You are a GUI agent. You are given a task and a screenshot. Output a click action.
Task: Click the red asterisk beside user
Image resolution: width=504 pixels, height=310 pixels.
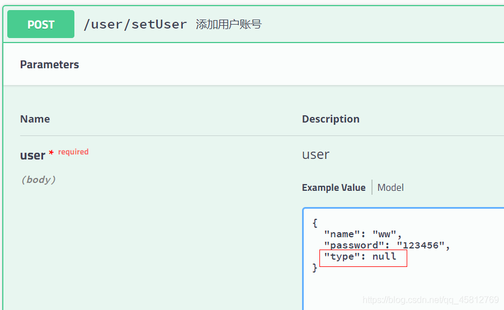point(51,153)
